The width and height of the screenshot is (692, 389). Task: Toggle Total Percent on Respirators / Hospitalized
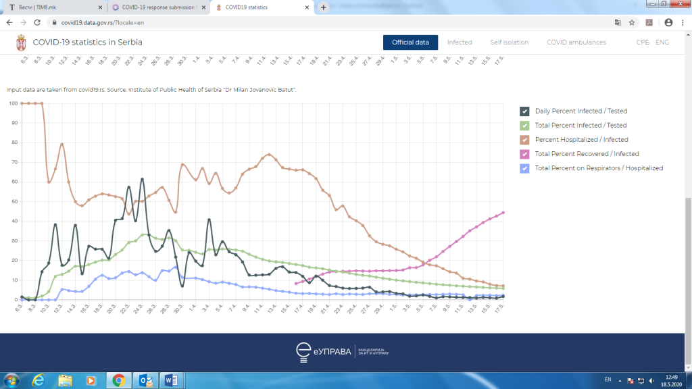click(x=524, y=168)
